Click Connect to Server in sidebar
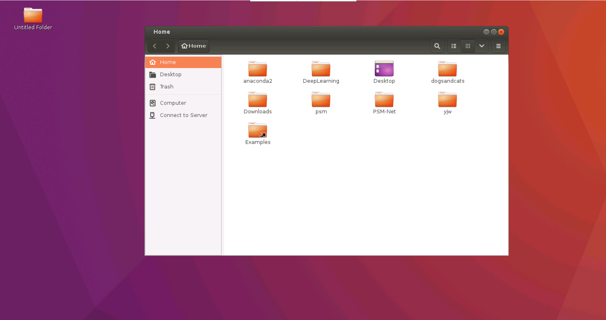This screenshot has width=606, height=320. (183, 115)
